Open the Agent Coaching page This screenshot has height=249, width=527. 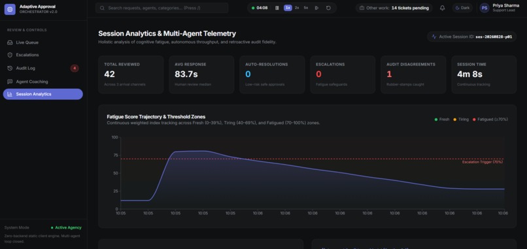[x=43, y=82]
